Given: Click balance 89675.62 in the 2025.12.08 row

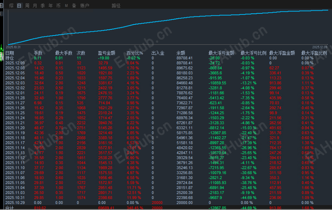Looking at the screenshot, I should [185, 68].
